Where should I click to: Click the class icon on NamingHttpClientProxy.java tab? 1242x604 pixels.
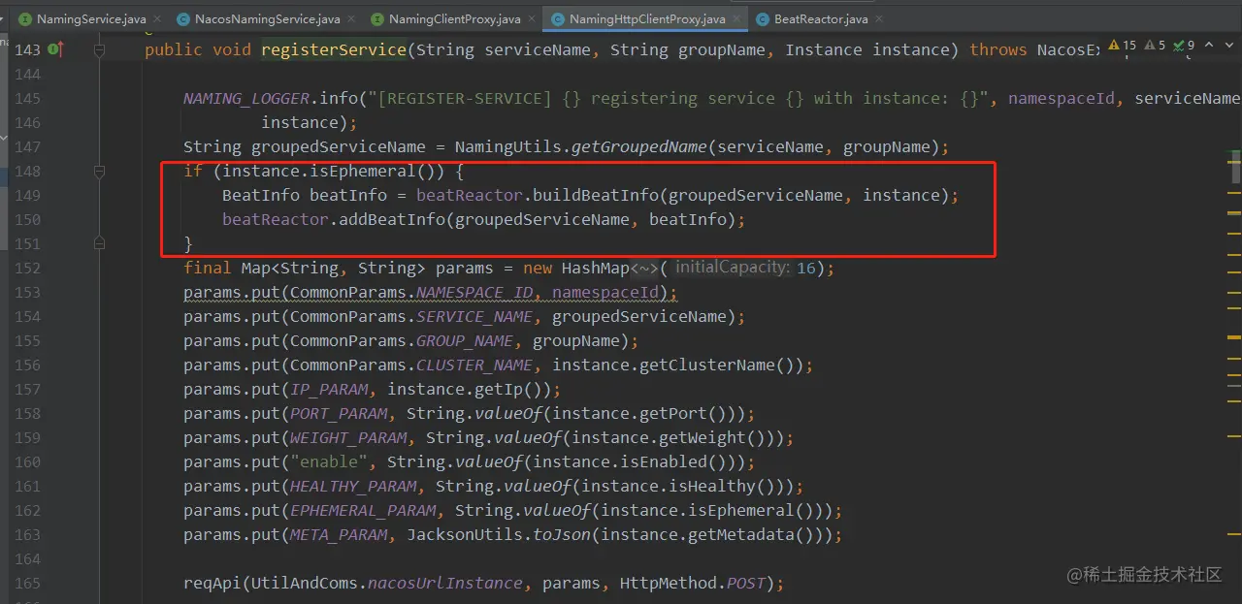558,19
